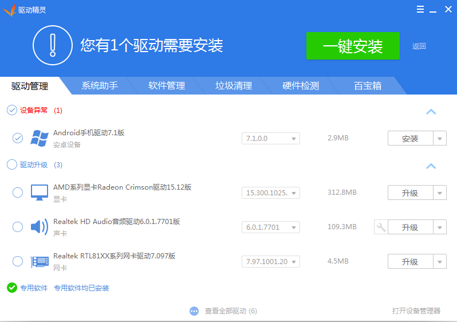Screen dimensions: 457x322
Task: Click the 打开设备管理器 link
Action: click(x=416, y=311)
